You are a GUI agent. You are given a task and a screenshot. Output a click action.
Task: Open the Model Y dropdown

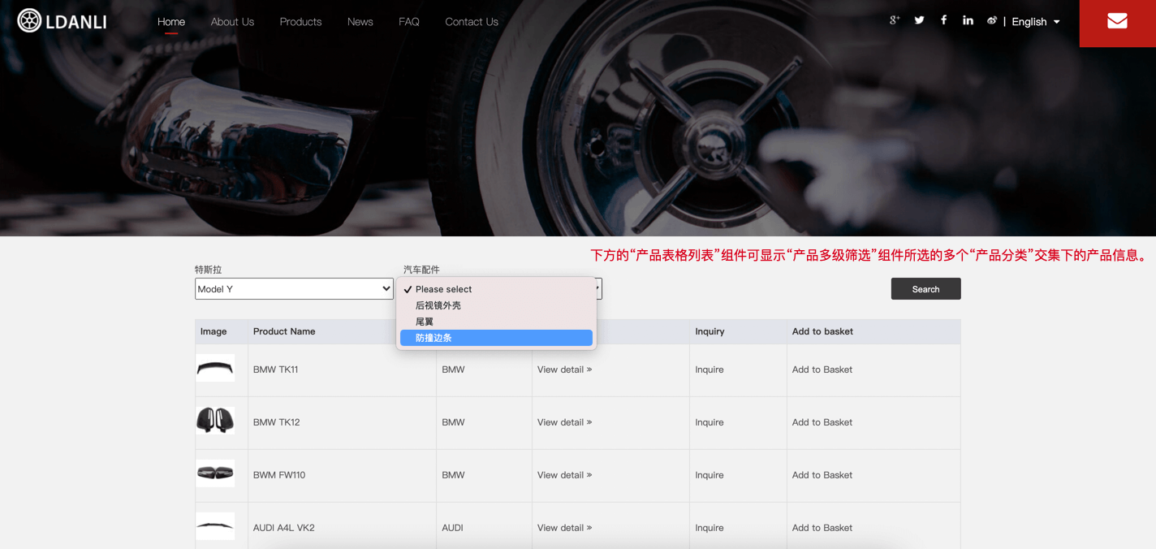point(294,289)
